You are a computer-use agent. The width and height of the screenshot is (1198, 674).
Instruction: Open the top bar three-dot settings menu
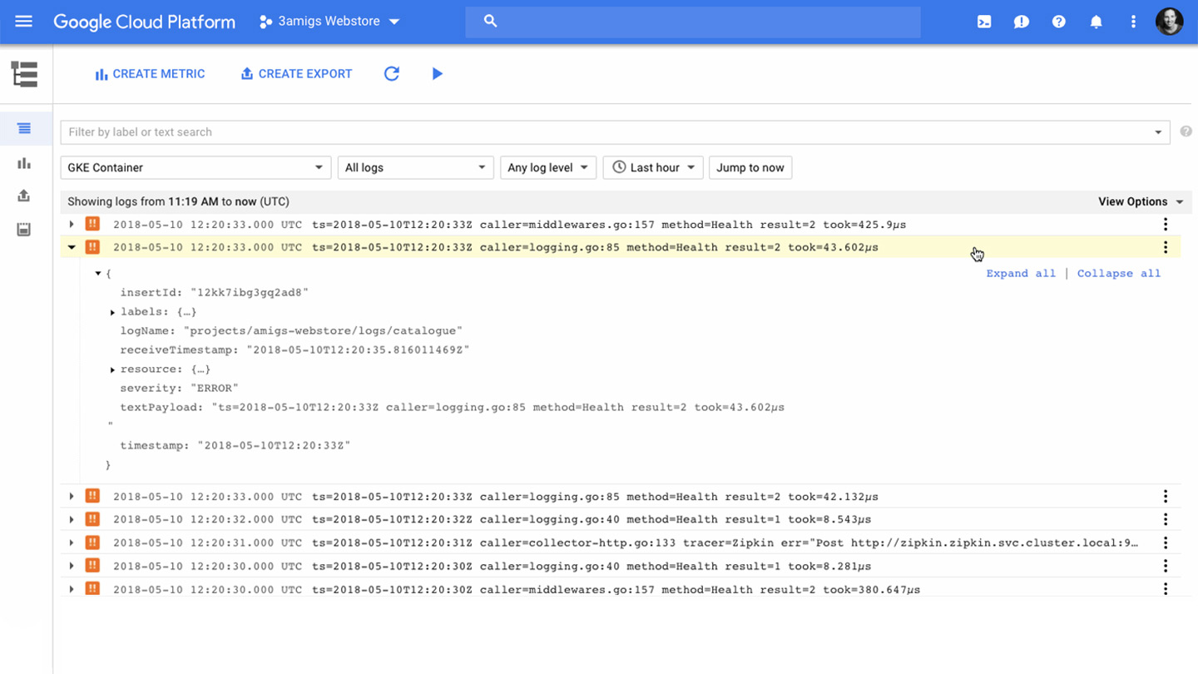tap(1133, 22)
